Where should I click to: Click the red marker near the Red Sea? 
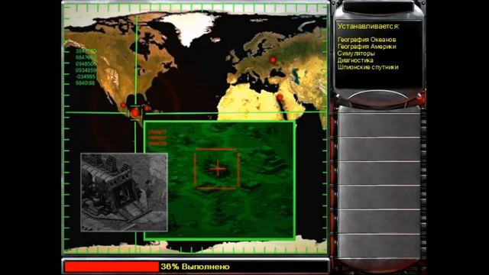coord(280,98)
